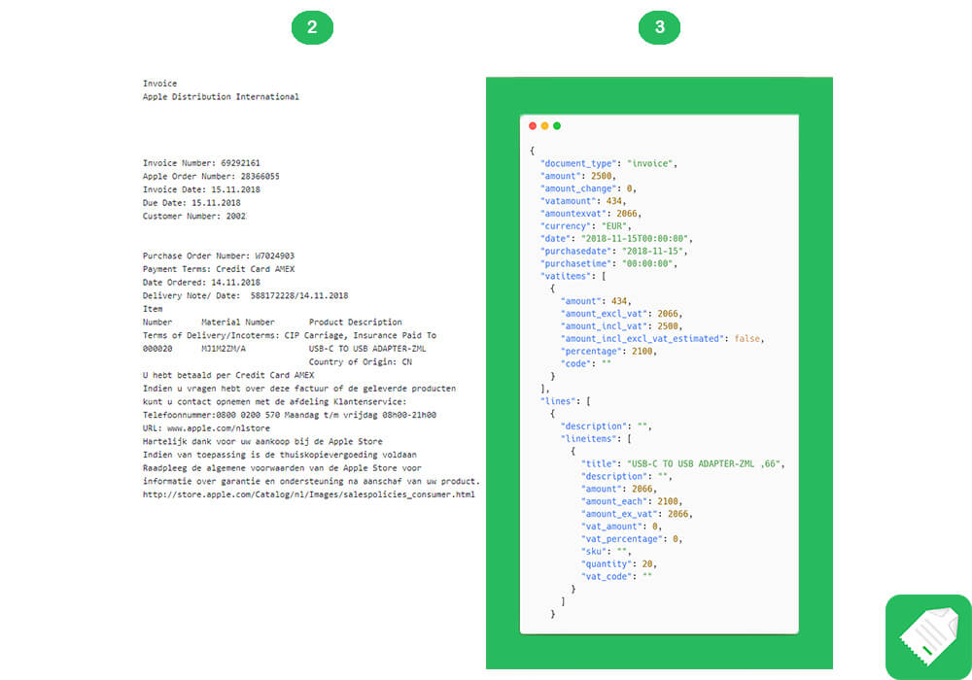Click the "Date Ordered: 14.11.2018" line
972x680 pixels.
[x=201, y=283]
